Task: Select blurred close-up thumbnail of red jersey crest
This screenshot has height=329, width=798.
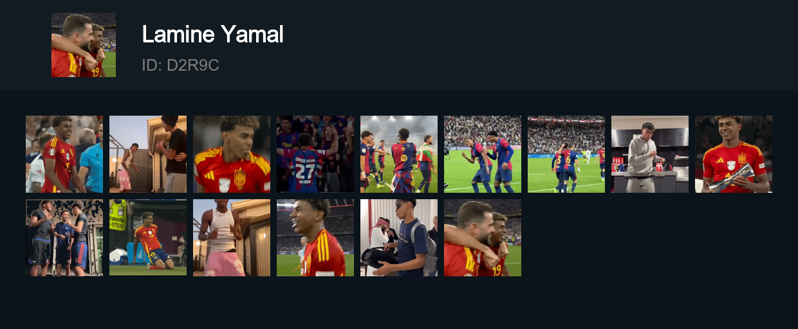Action: (232, 154)
